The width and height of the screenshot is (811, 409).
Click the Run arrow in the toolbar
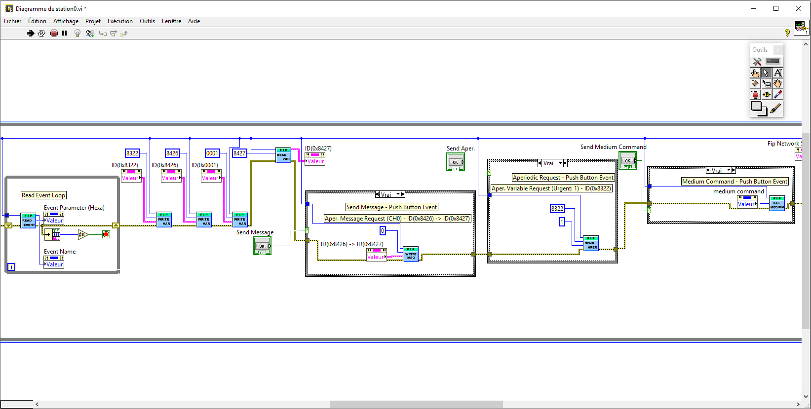[x=31, y=34]
